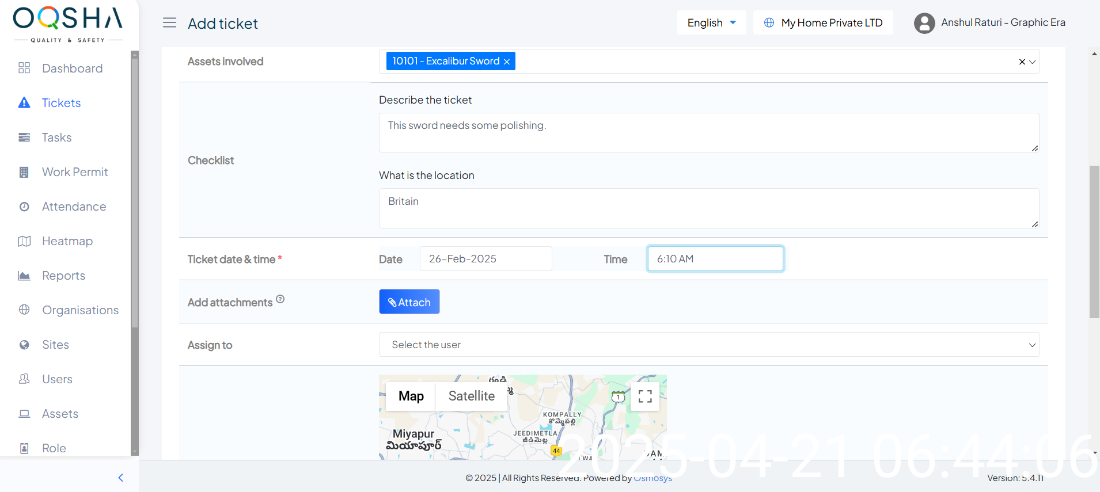This screenshot has width=1100, height=492.
Task: Open the Dashboard grid icon
Action: coord(24,68)
